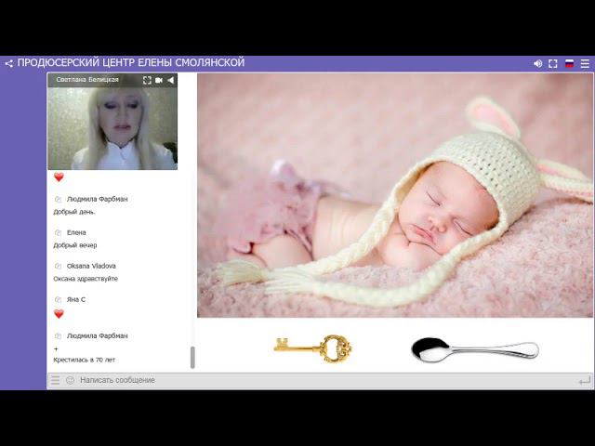The image size is (595, 446).
Task: Click the silver spoon image on the slide
Action: pos(474,349)
